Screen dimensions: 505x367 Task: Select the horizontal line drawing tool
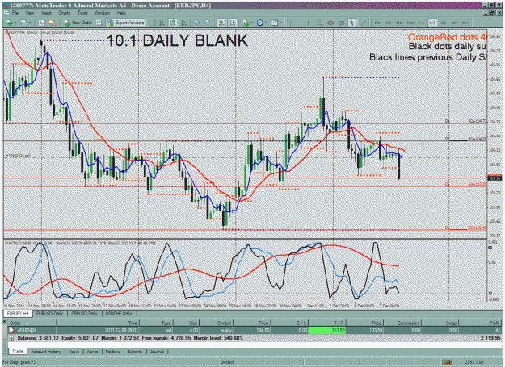[297, 23]
